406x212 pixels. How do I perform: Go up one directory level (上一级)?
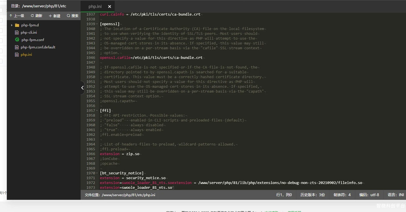point(17,16)
